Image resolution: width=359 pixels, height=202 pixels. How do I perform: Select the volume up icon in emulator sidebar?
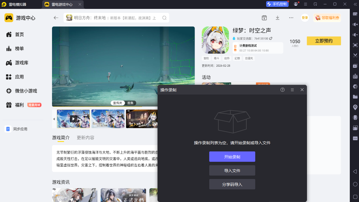click(355, 25)
